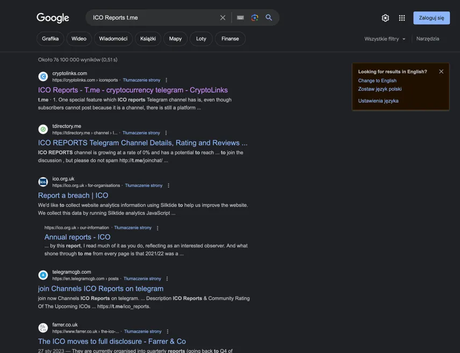Click 'Change to English' link
Viewport: 460px width, 353px height.
[x=377, y=81]
